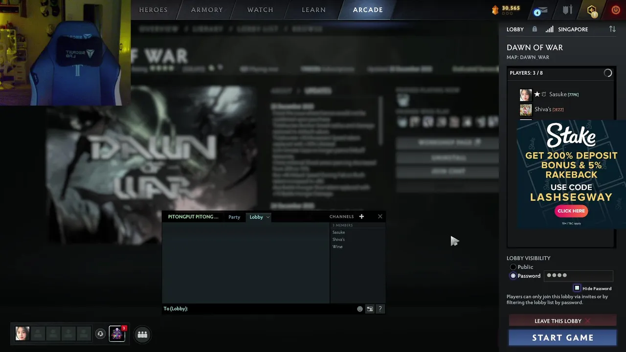Click the 30,565 shards balance

pos(511,8)
